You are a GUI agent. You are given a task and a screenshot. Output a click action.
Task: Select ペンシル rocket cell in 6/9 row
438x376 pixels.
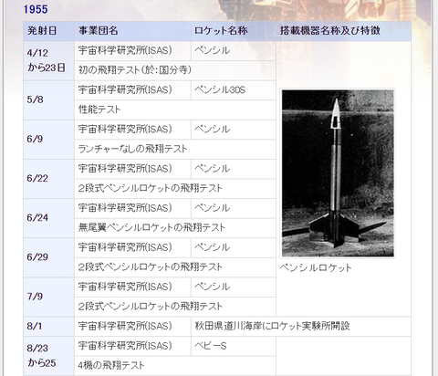point(234,130)
